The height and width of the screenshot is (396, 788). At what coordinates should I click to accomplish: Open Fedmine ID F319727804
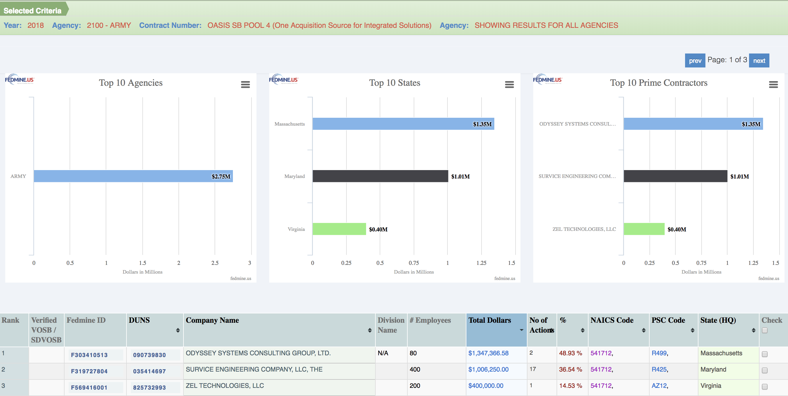89,371
